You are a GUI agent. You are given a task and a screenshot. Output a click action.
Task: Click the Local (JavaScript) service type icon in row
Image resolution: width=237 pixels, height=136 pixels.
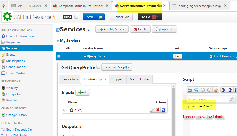(211, 56)
